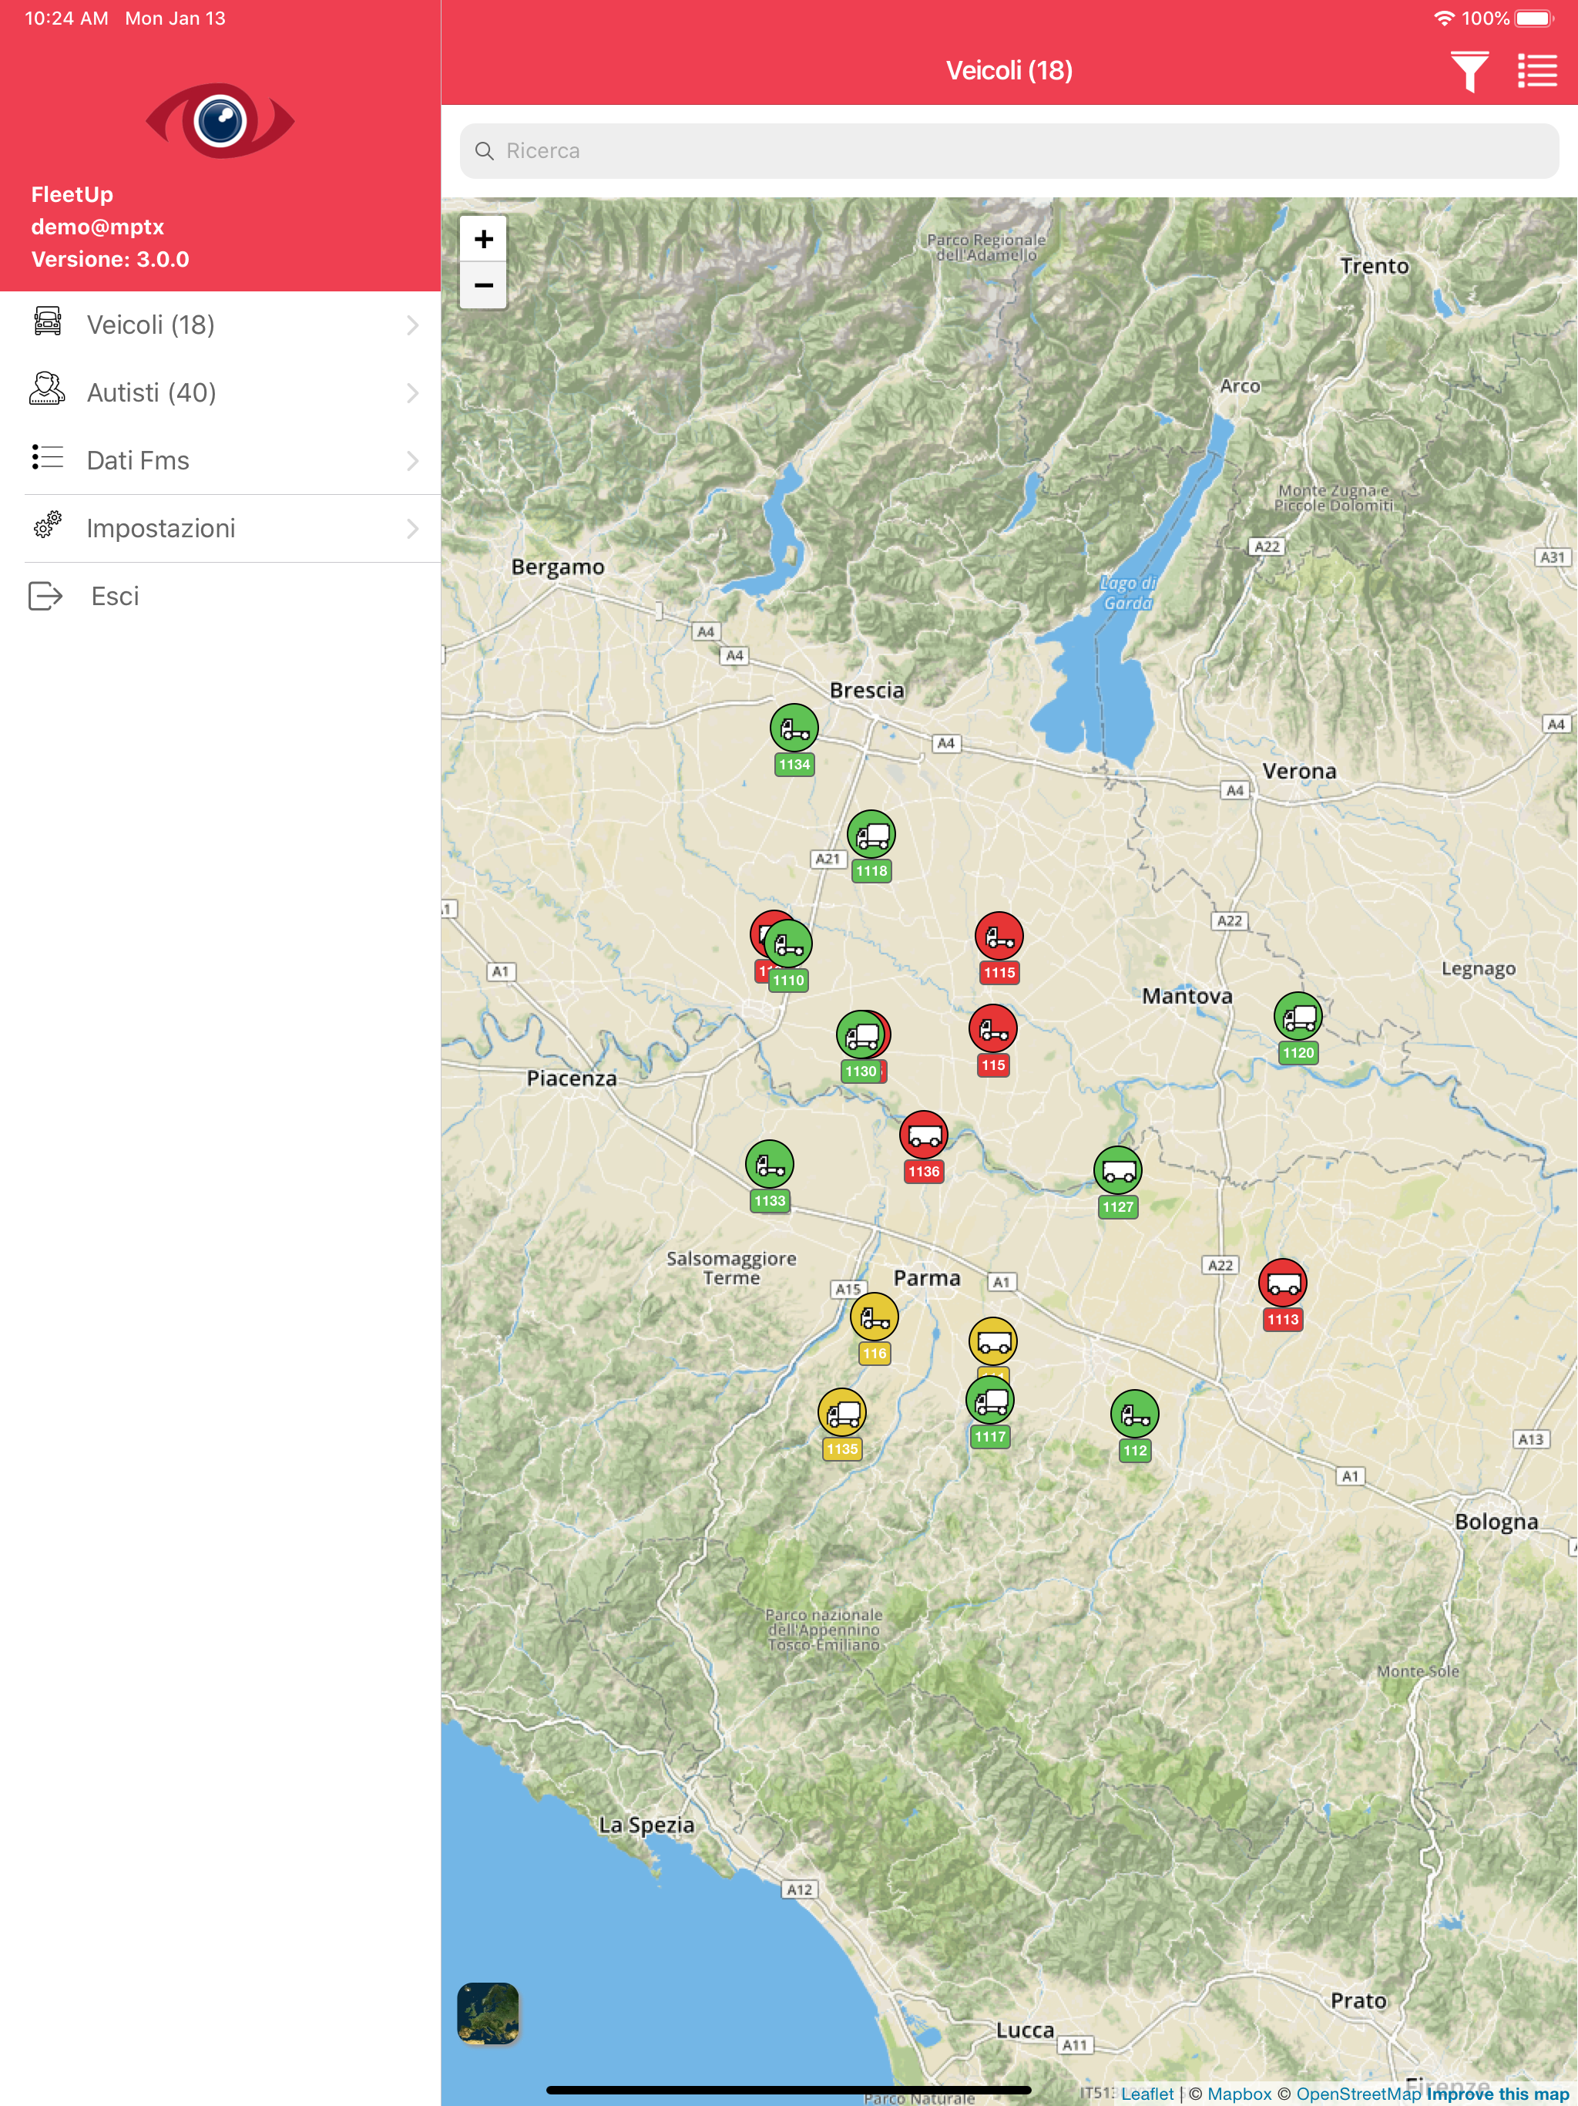Screen dimensions: 1578x2106
Task: Click Improve this map link
Action: [1498, 2094]
